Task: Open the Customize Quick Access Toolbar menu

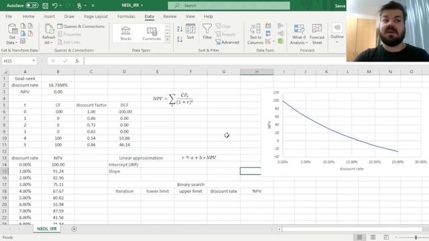Action: tap(93, 5)
